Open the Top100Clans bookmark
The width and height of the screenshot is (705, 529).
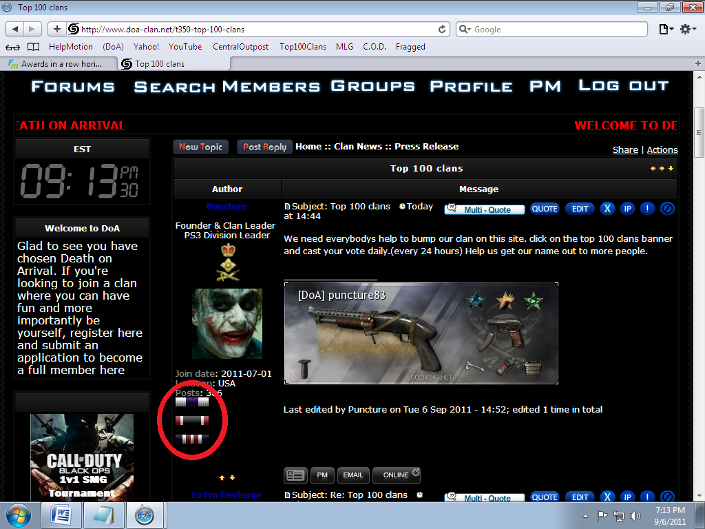(x=303, y=47)
